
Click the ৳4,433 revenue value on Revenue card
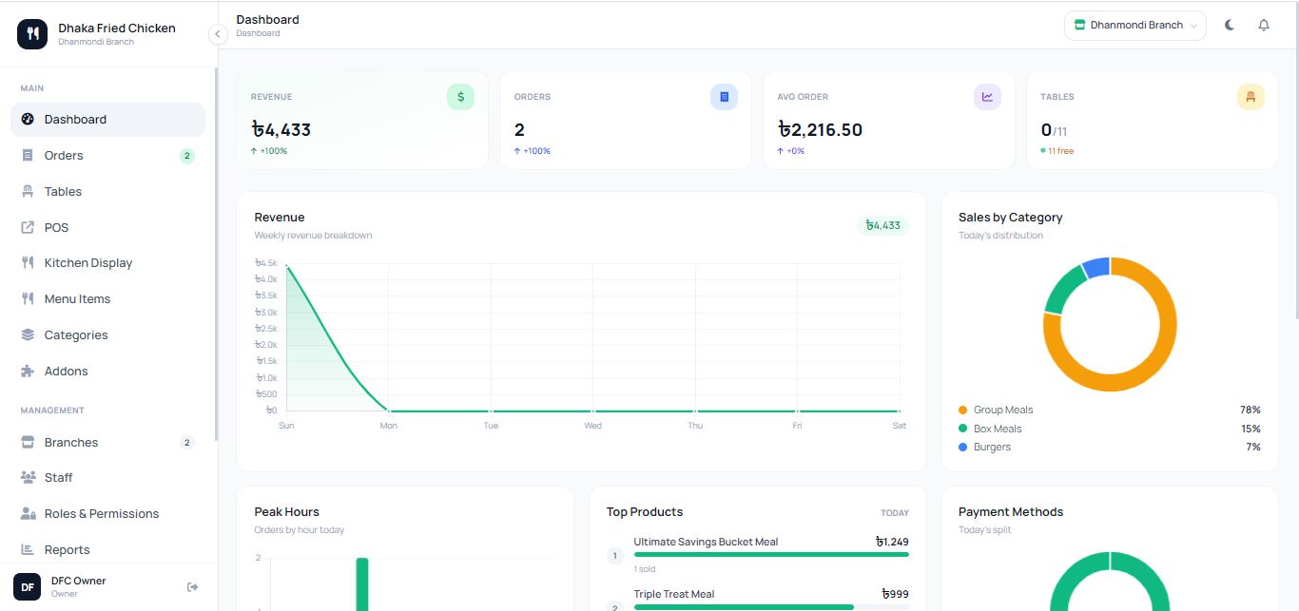281,130
